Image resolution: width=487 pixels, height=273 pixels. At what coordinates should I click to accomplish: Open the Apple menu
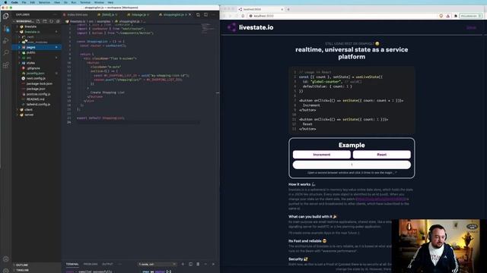click(5, 2)
